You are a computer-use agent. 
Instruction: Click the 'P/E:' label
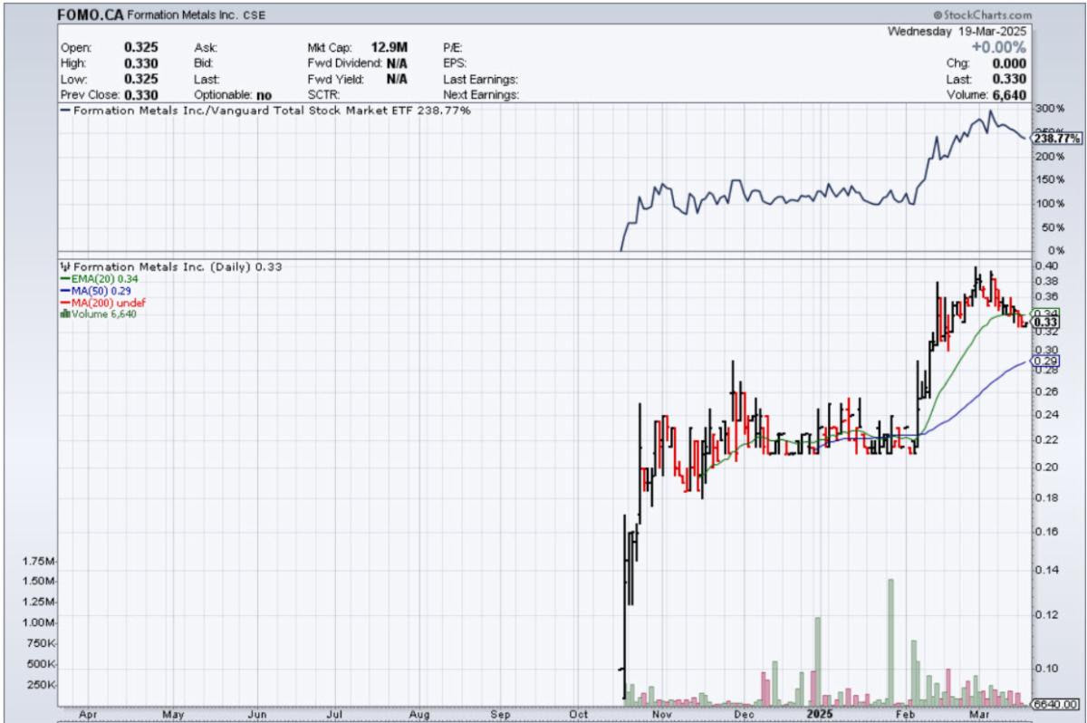pyautogui.click(x=453, y=47)
